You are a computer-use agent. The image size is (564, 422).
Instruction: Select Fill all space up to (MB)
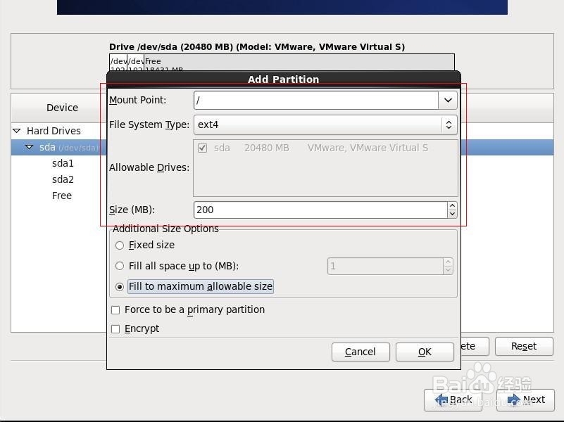[x=120, y=266]
